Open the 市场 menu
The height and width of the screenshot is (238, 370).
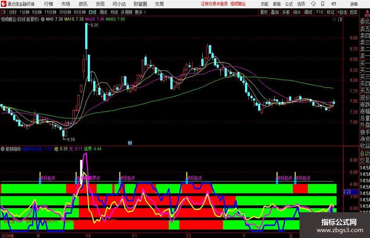point(66,4)
